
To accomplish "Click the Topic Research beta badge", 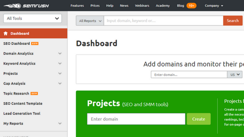I will click(x=34, y=94).
